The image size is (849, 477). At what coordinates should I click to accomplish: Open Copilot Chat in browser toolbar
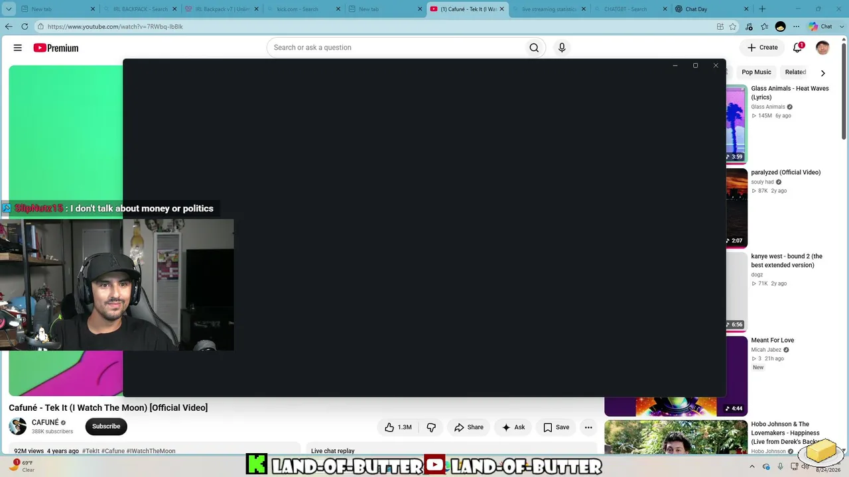pos(820,26)
